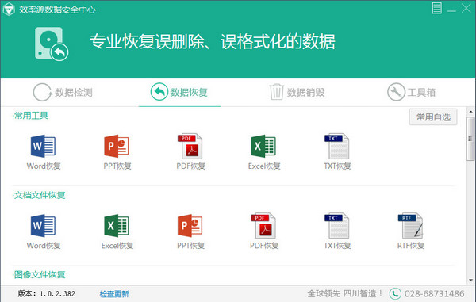Open Word恢复 under 常用工具

(x=43, y=151)
